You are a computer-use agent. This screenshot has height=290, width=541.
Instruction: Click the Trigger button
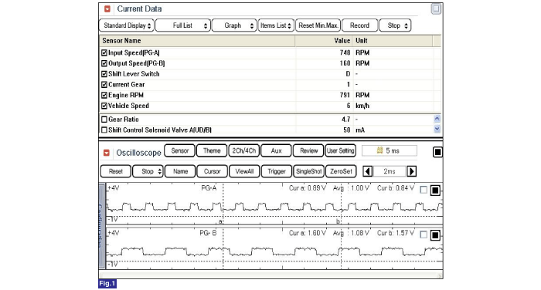[x=277, y=171]
